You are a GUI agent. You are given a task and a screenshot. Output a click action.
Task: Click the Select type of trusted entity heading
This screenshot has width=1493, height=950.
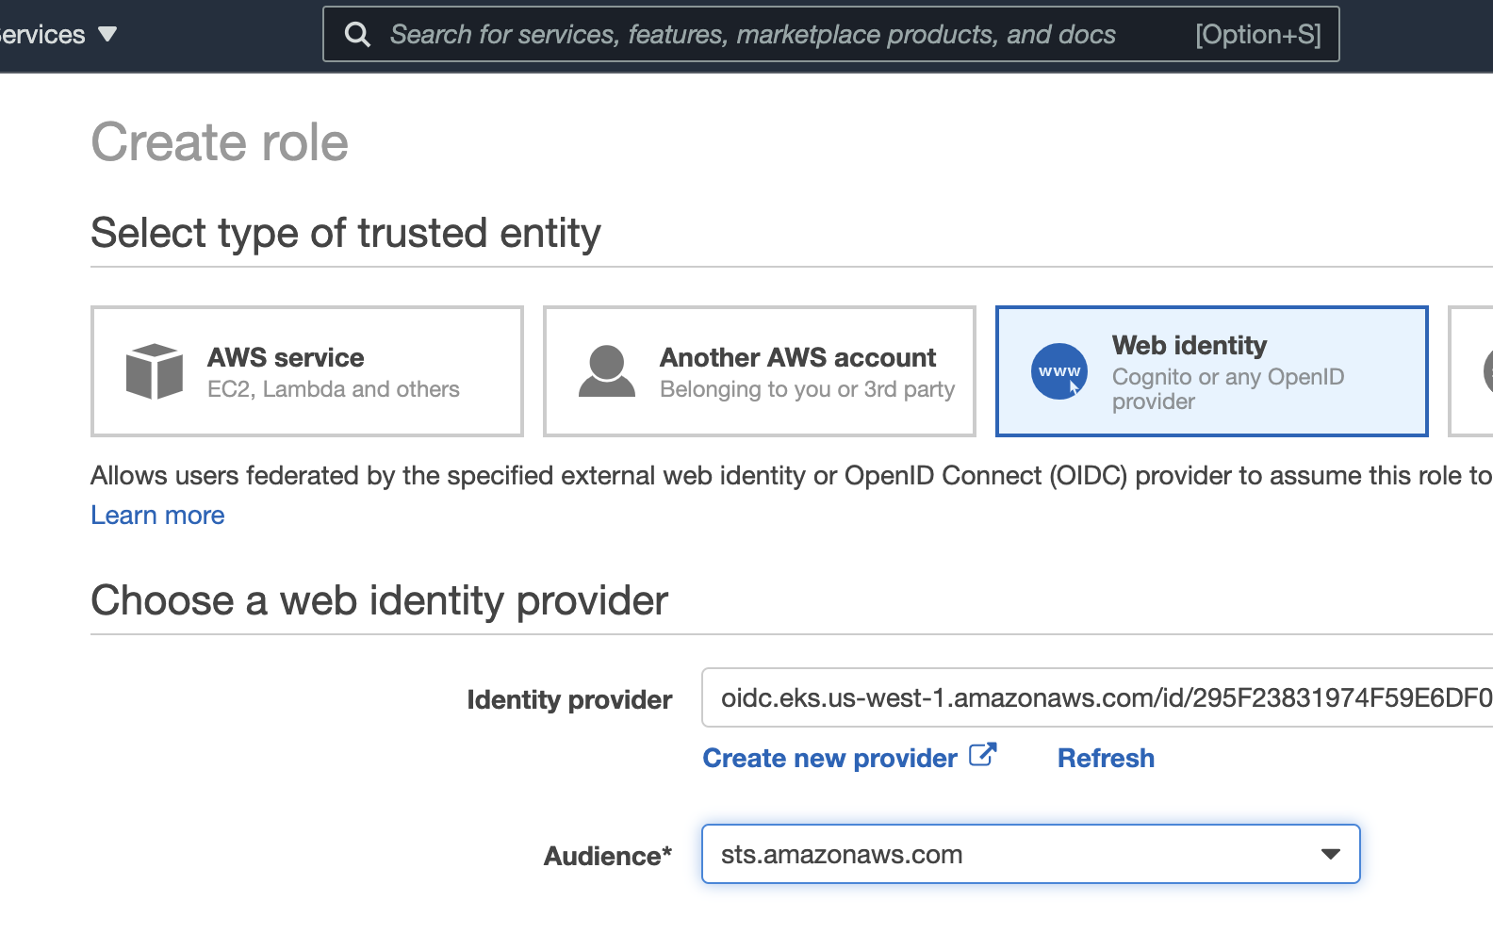346,233
